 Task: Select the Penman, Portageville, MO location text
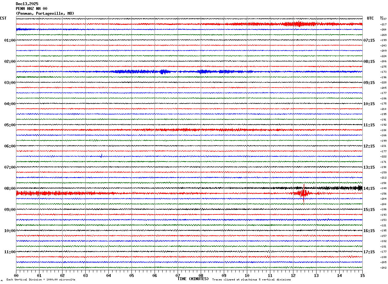[x=45, y=13]
